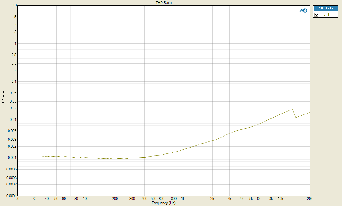Click the THD Ratio (%) vertical axis label

(x=3, y=100)
